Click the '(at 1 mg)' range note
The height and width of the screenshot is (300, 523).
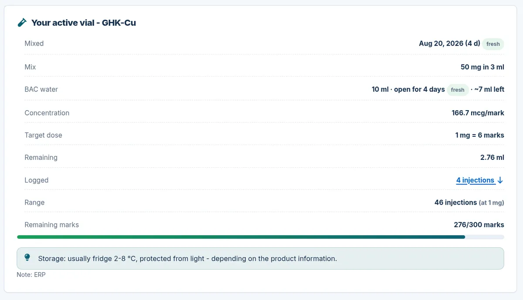click(x=492, y=203)
